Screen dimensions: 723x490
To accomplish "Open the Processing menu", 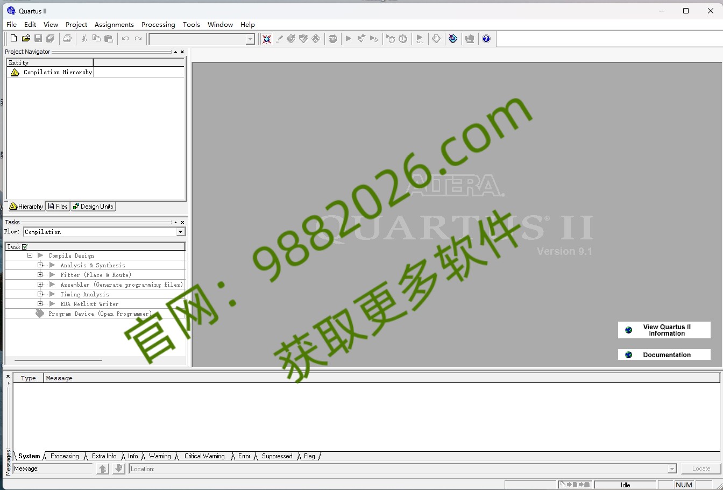I will click(x=158, y=25).
